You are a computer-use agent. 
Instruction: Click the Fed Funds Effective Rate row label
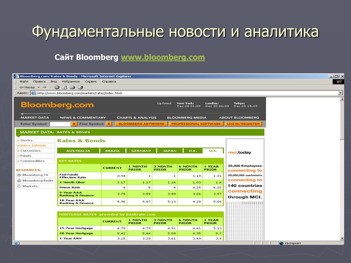point(73,176)
